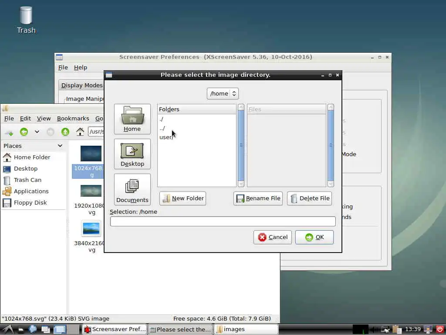Open the LXDE start menu icon
Image resolution: width=446 pixels, height=335 pixels.
click(x=8, y=330)
